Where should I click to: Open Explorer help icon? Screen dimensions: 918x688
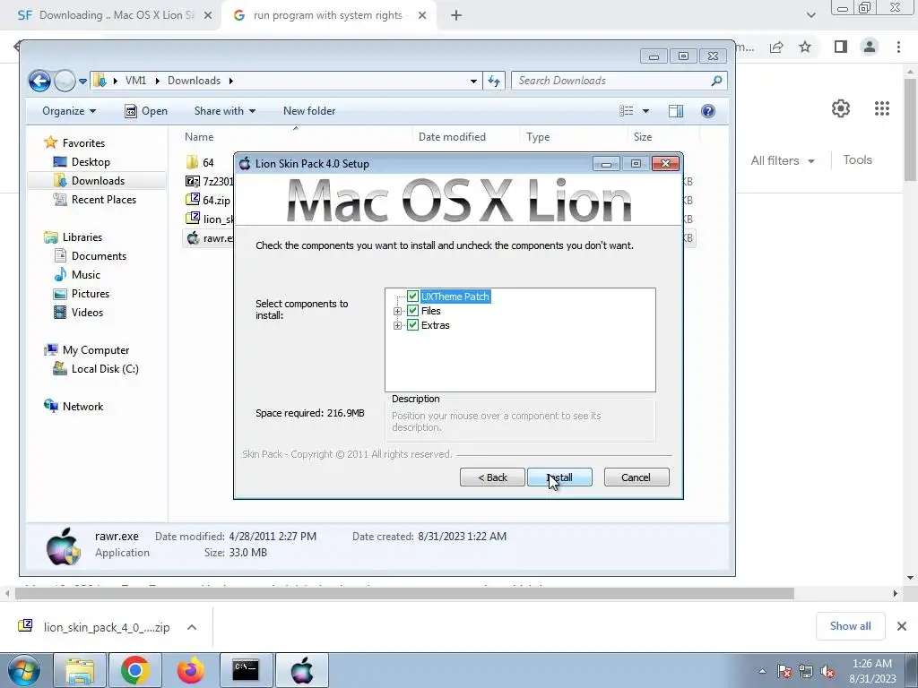pyautogui.click(x=708, y=111)
